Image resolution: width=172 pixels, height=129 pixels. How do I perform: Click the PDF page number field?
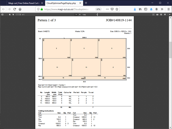coord(18,15)
